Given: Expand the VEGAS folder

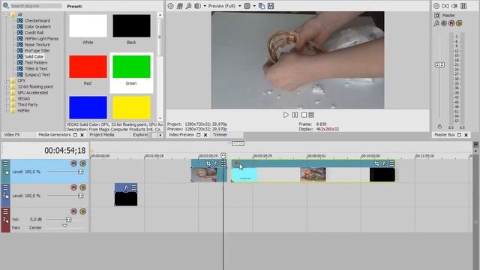Looking at the screenshot, I should (7, 98).
